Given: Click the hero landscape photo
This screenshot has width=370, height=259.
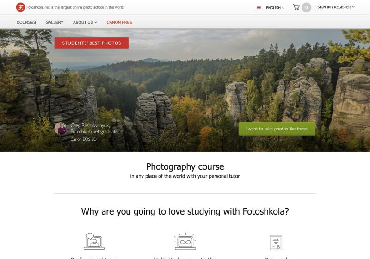Looking at the screenshot, I should point(185,90).
